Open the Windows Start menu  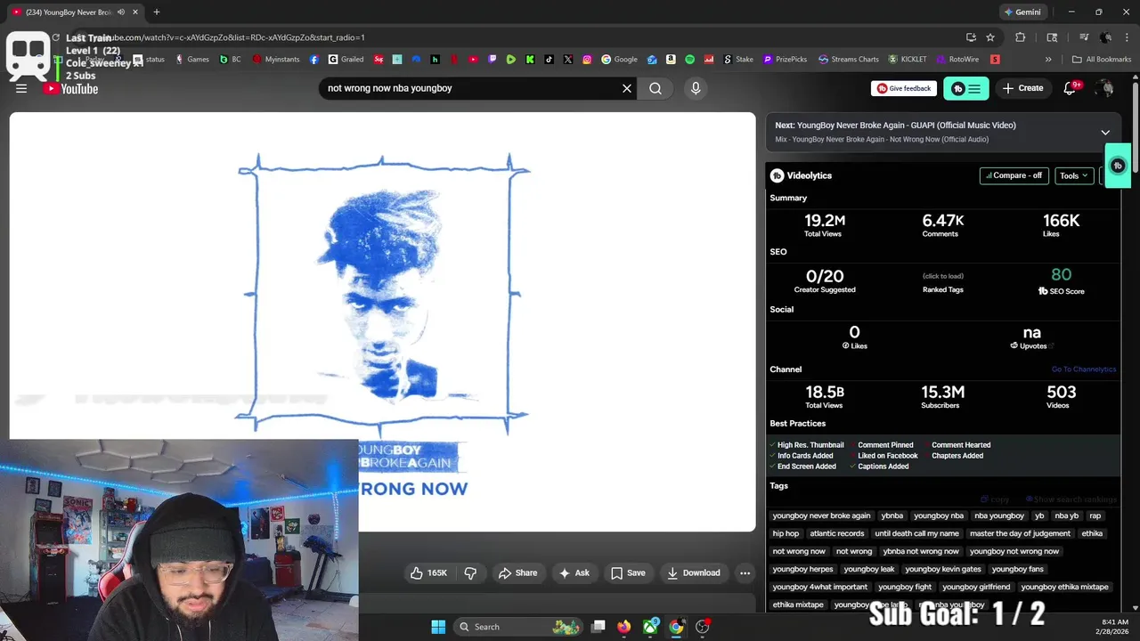click(438, 627)
